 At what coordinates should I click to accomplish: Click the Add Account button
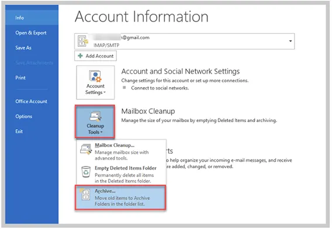pyautogui.click(x=95, y=56)
